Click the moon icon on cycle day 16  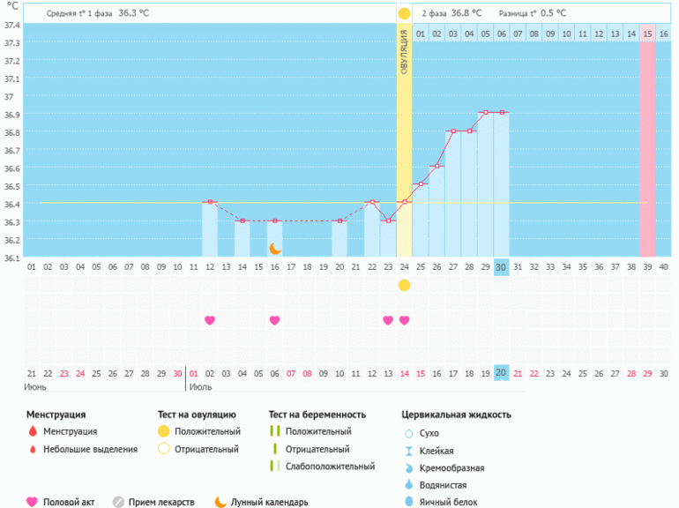[x=275, y=248]
